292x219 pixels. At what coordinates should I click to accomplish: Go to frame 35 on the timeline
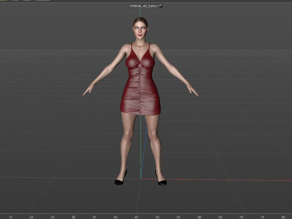(x=94, y=217)
